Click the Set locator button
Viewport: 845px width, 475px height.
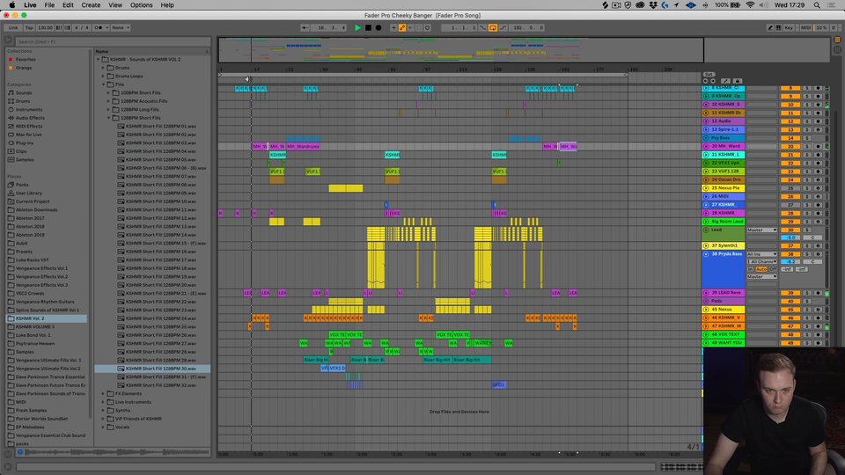709,74
